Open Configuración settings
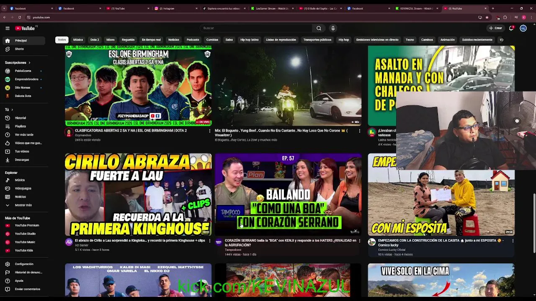Image resolution: width=536 pixels, height=301 pixels. (x=23, y=264)
